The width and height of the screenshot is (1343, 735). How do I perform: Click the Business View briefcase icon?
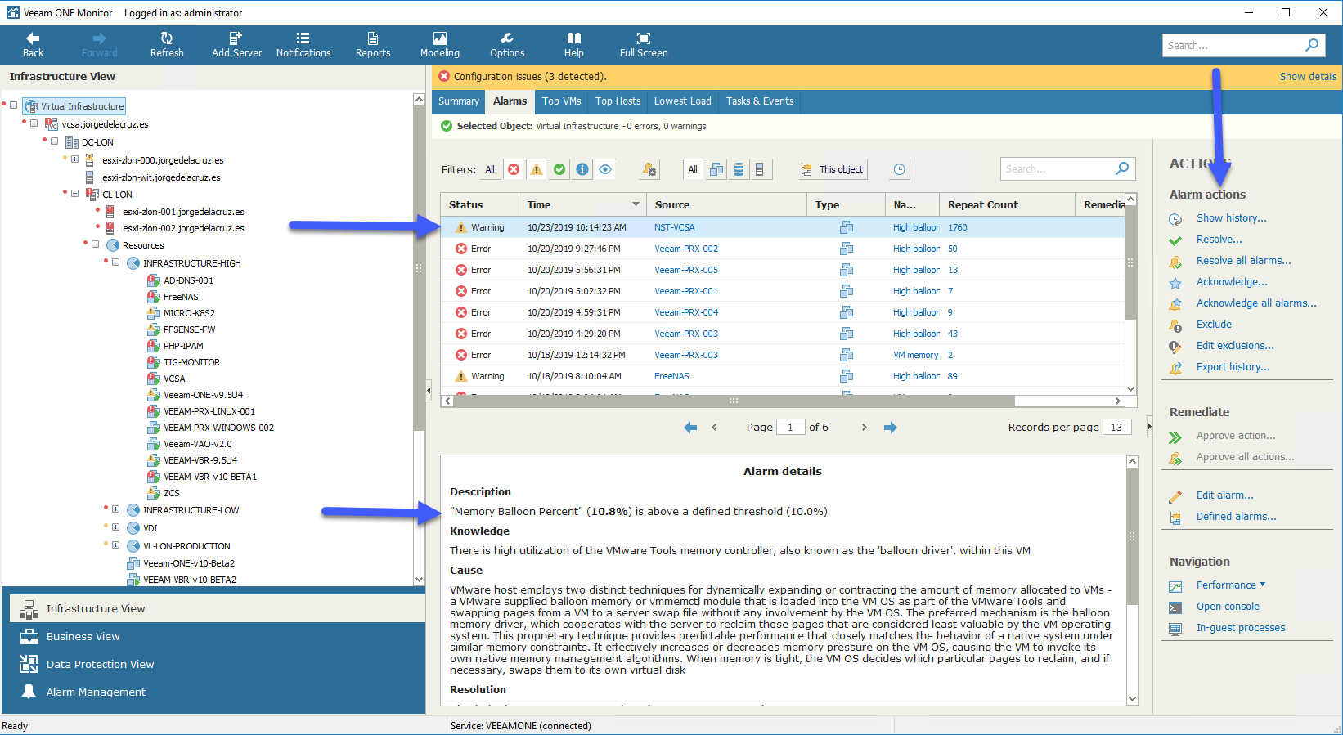[x=29, y=637]
